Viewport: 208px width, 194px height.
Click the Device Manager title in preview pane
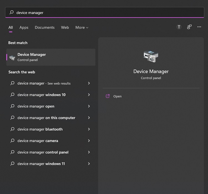click(x=151, y=72)
